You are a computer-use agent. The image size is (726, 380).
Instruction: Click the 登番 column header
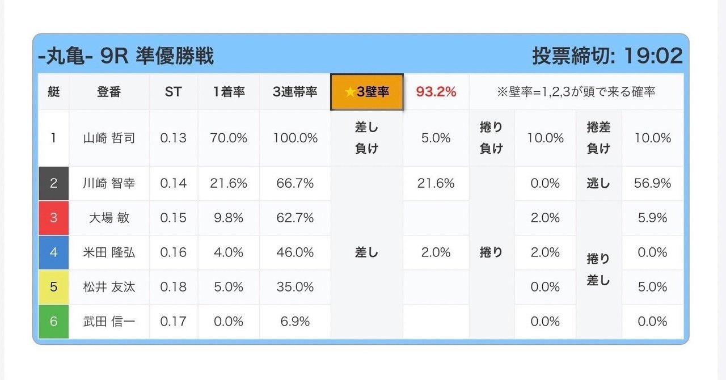click(x=109, y=92)
